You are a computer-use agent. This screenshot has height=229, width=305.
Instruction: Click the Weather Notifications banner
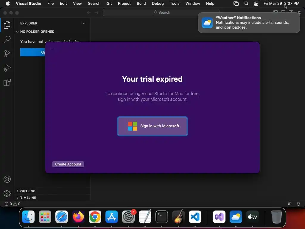tap(249, 23)
